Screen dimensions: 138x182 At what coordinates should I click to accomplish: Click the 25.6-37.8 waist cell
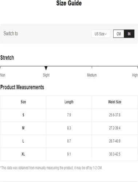click(x=115, y=115)
